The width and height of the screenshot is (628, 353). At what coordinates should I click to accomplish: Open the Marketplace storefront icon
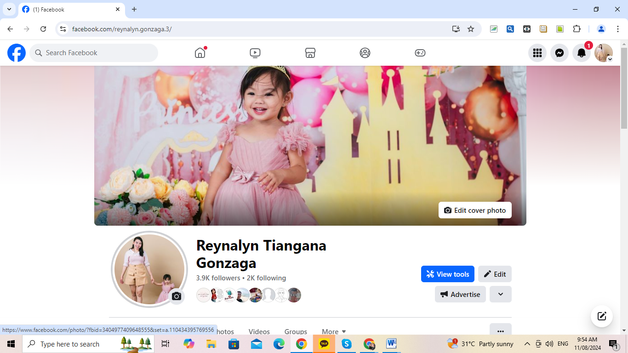(x=310, y=53)
